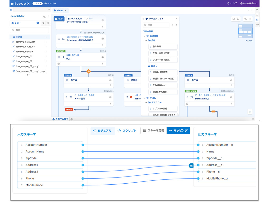The width and height of the screenshot is (270, 202).
Task: Collapse the flow list sidebar with the arrow icon
Action: 49,10
